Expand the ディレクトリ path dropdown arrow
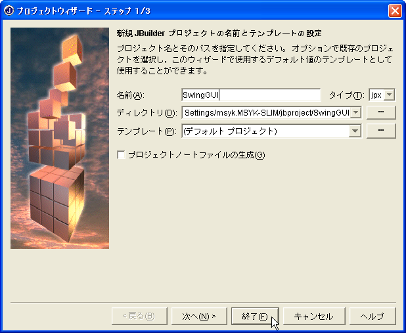This screenshot has width=406, height=333. tap(356, 112)
